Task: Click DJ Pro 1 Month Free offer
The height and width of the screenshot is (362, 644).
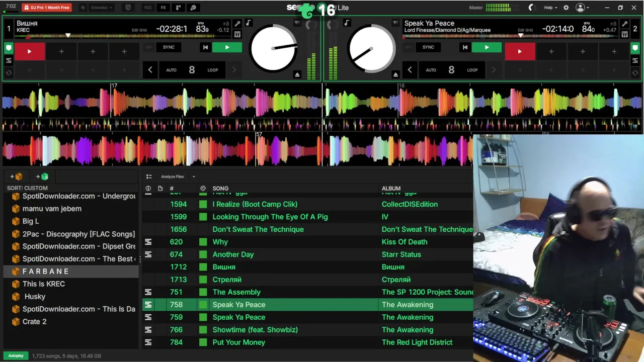Action: (46, 8)
